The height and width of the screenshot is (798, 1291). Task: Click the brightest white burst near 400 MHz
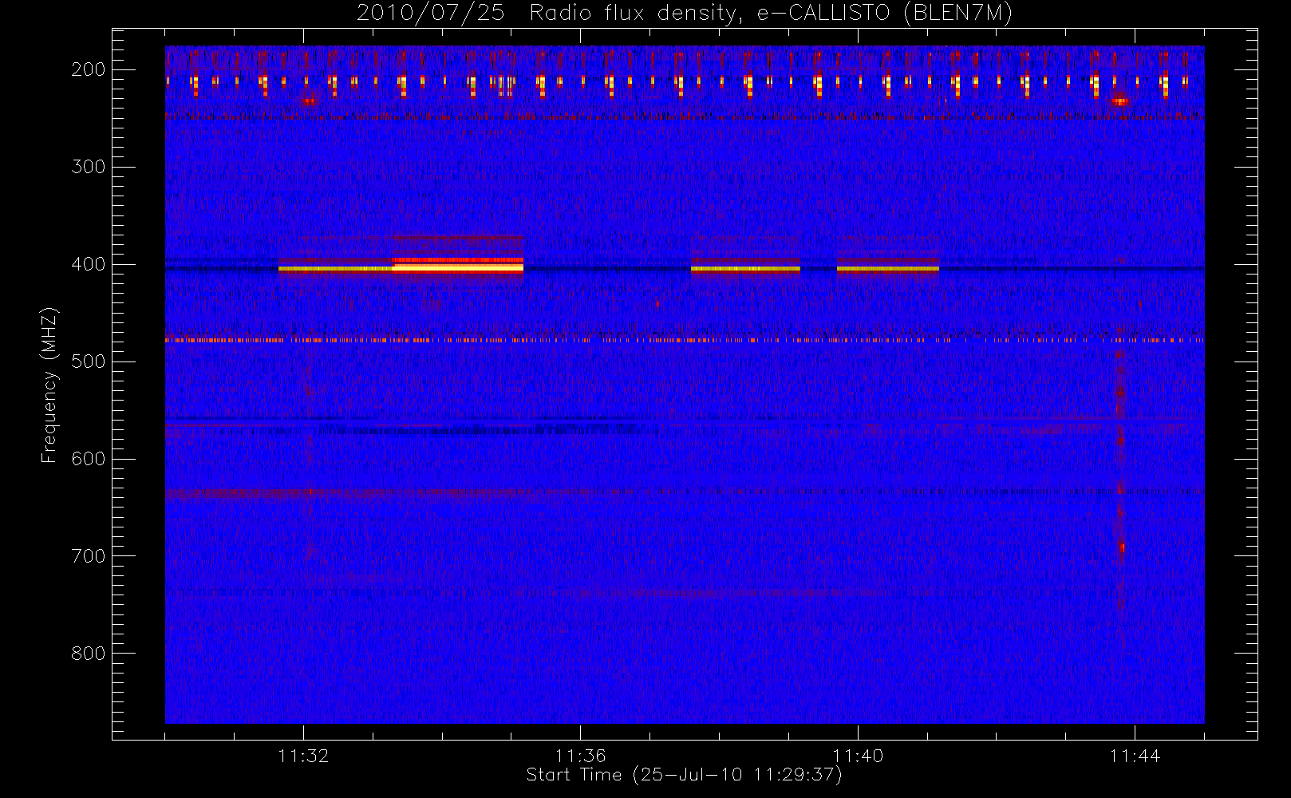pos(458,267)
